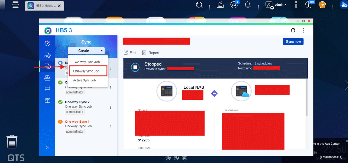
Task: Click the cloud NAS destination icon
Action: point(241,91)
